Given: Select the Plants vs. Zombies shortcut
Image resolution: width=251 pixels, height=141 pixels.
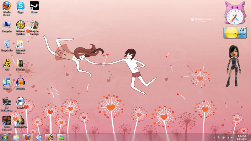Looking at the screenshot, I should point(34,25).
